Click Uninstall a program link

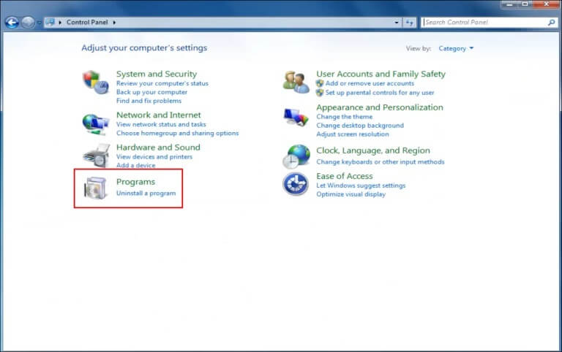[x=146, y=194]
